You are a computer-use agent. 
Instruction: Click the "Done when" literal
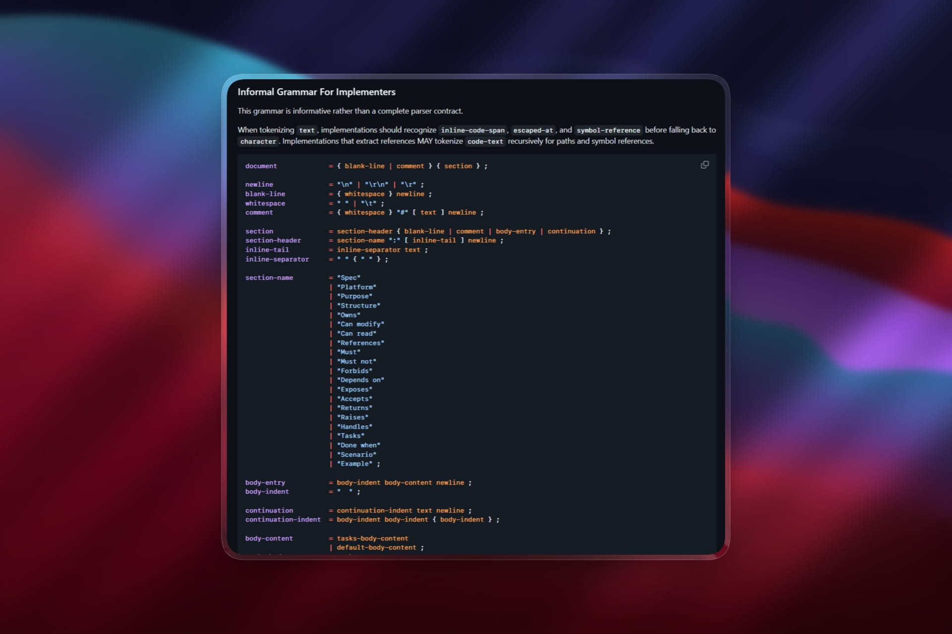click(x=358, y=445)
